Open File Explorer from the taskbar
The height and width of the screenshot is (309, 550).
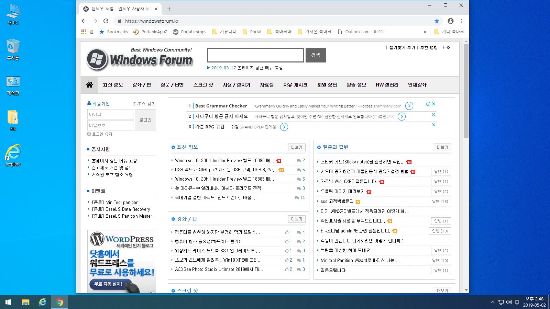coord(25,302)
